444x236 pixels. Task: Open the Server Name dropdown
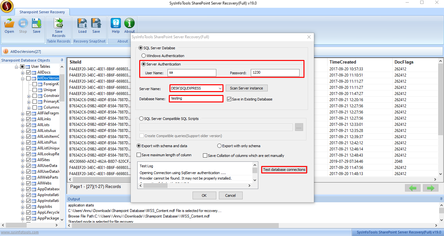pyautogui.click(x=220, y=88)
